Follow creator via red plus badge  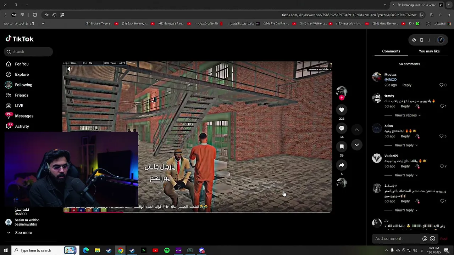click(342, 98)
